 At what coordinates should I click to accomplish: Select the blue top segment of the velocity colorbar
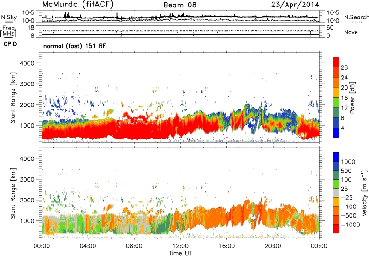pos(336,157)
